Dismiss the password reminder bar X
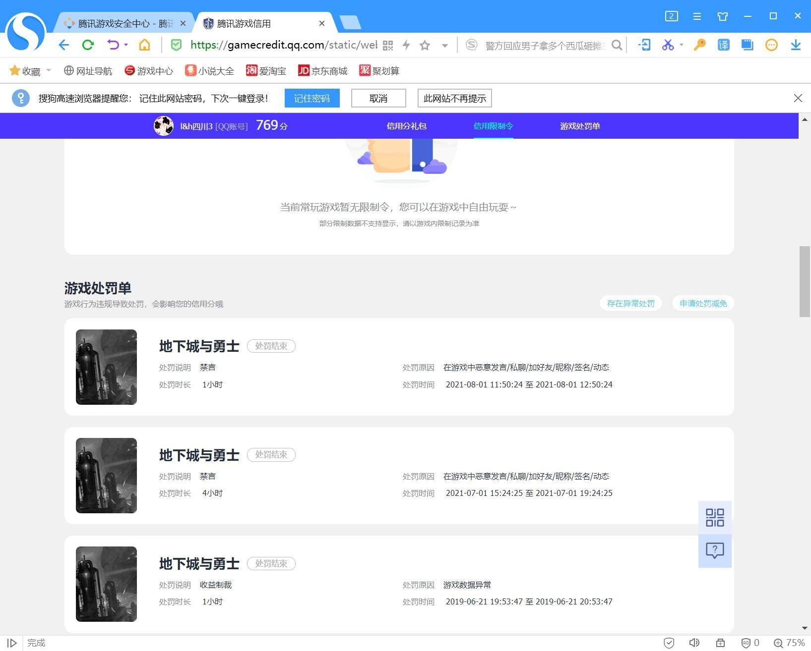 pos(798,98)
